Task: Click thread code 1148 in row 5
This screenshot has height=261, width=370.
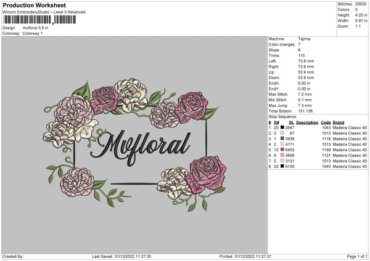Action: (x=326, y=150)
